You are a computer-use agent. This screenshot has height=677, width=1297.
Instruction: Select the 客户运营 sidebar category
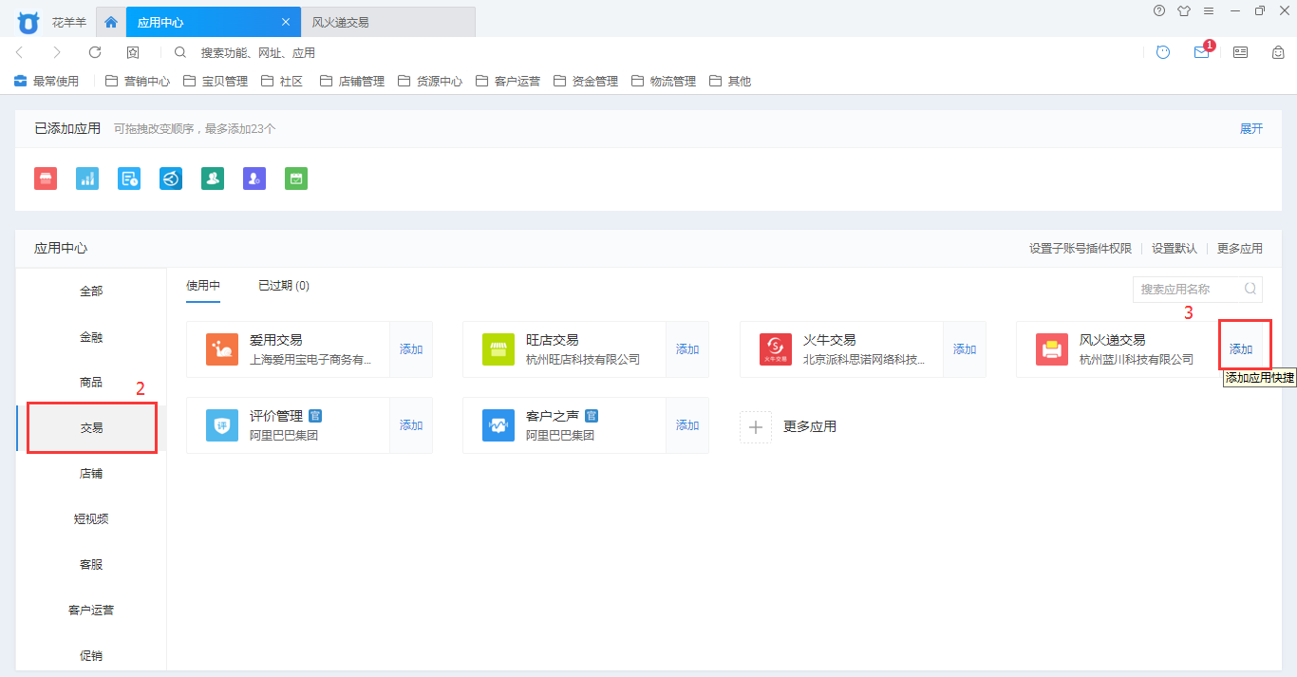click(x=91, y=611)
